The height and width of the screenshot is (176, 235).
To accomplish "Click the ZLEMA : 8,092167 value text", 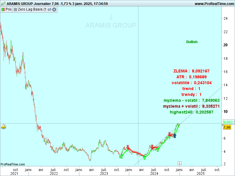I will (192, 71).
